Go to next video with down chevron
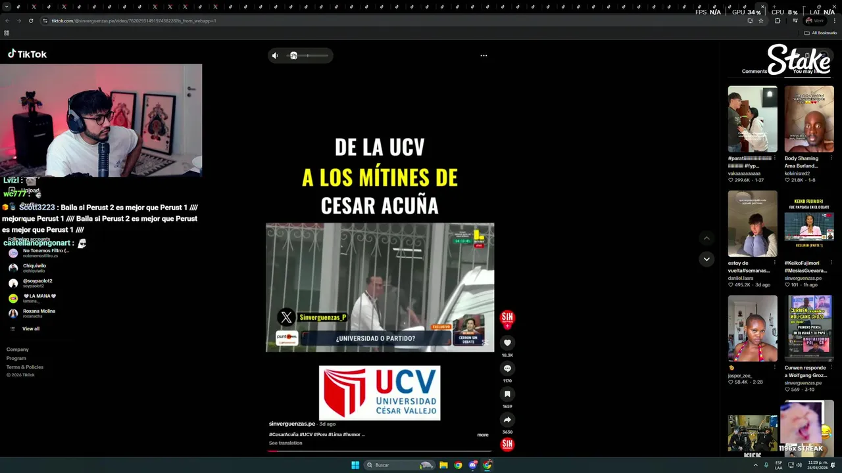The height and width of the screenshot is (473, 842). (706, 259)
